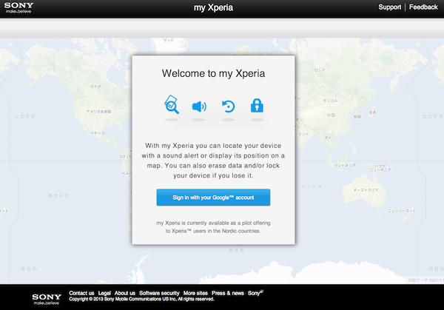This screenshot has width=444, height=310.
Task: Open the Legal footer link
Action: click(104, 293)
